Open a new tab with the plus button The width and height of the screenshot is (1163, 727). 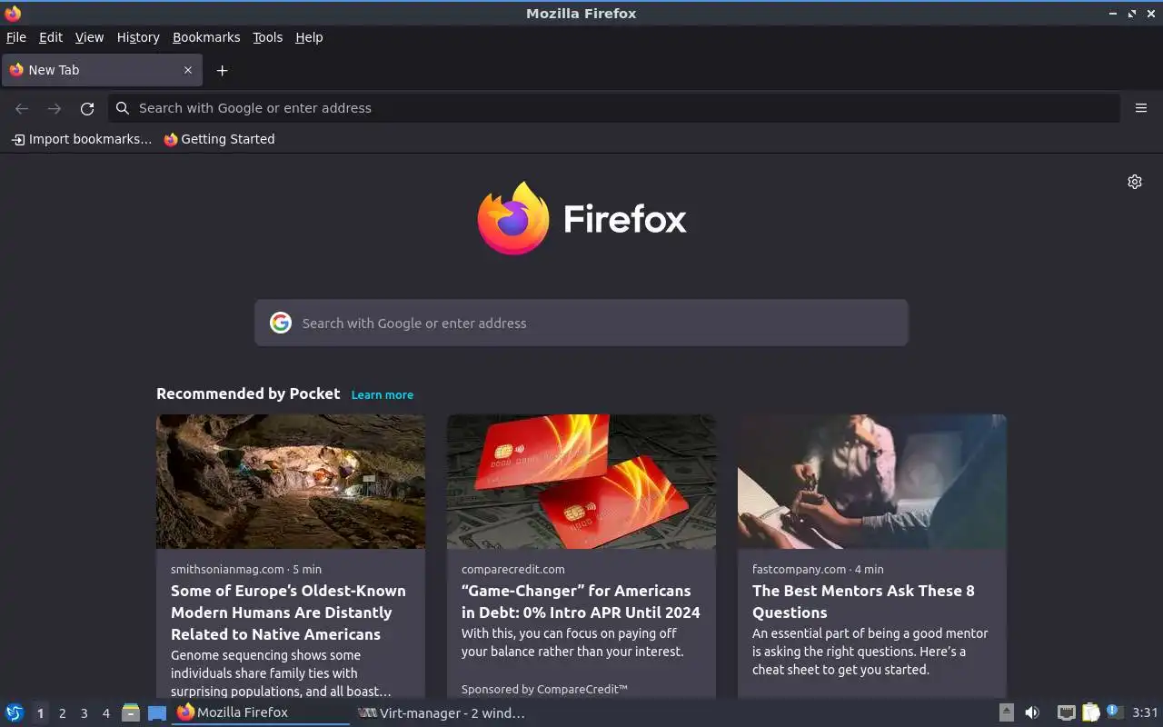pyautogui.click(x=222, y=70)
